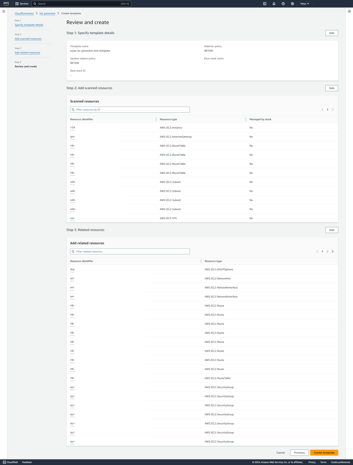The image size is (353, 465).
Task: Open the Tokyo region dropdown
Action: click(x=305, y=4)
